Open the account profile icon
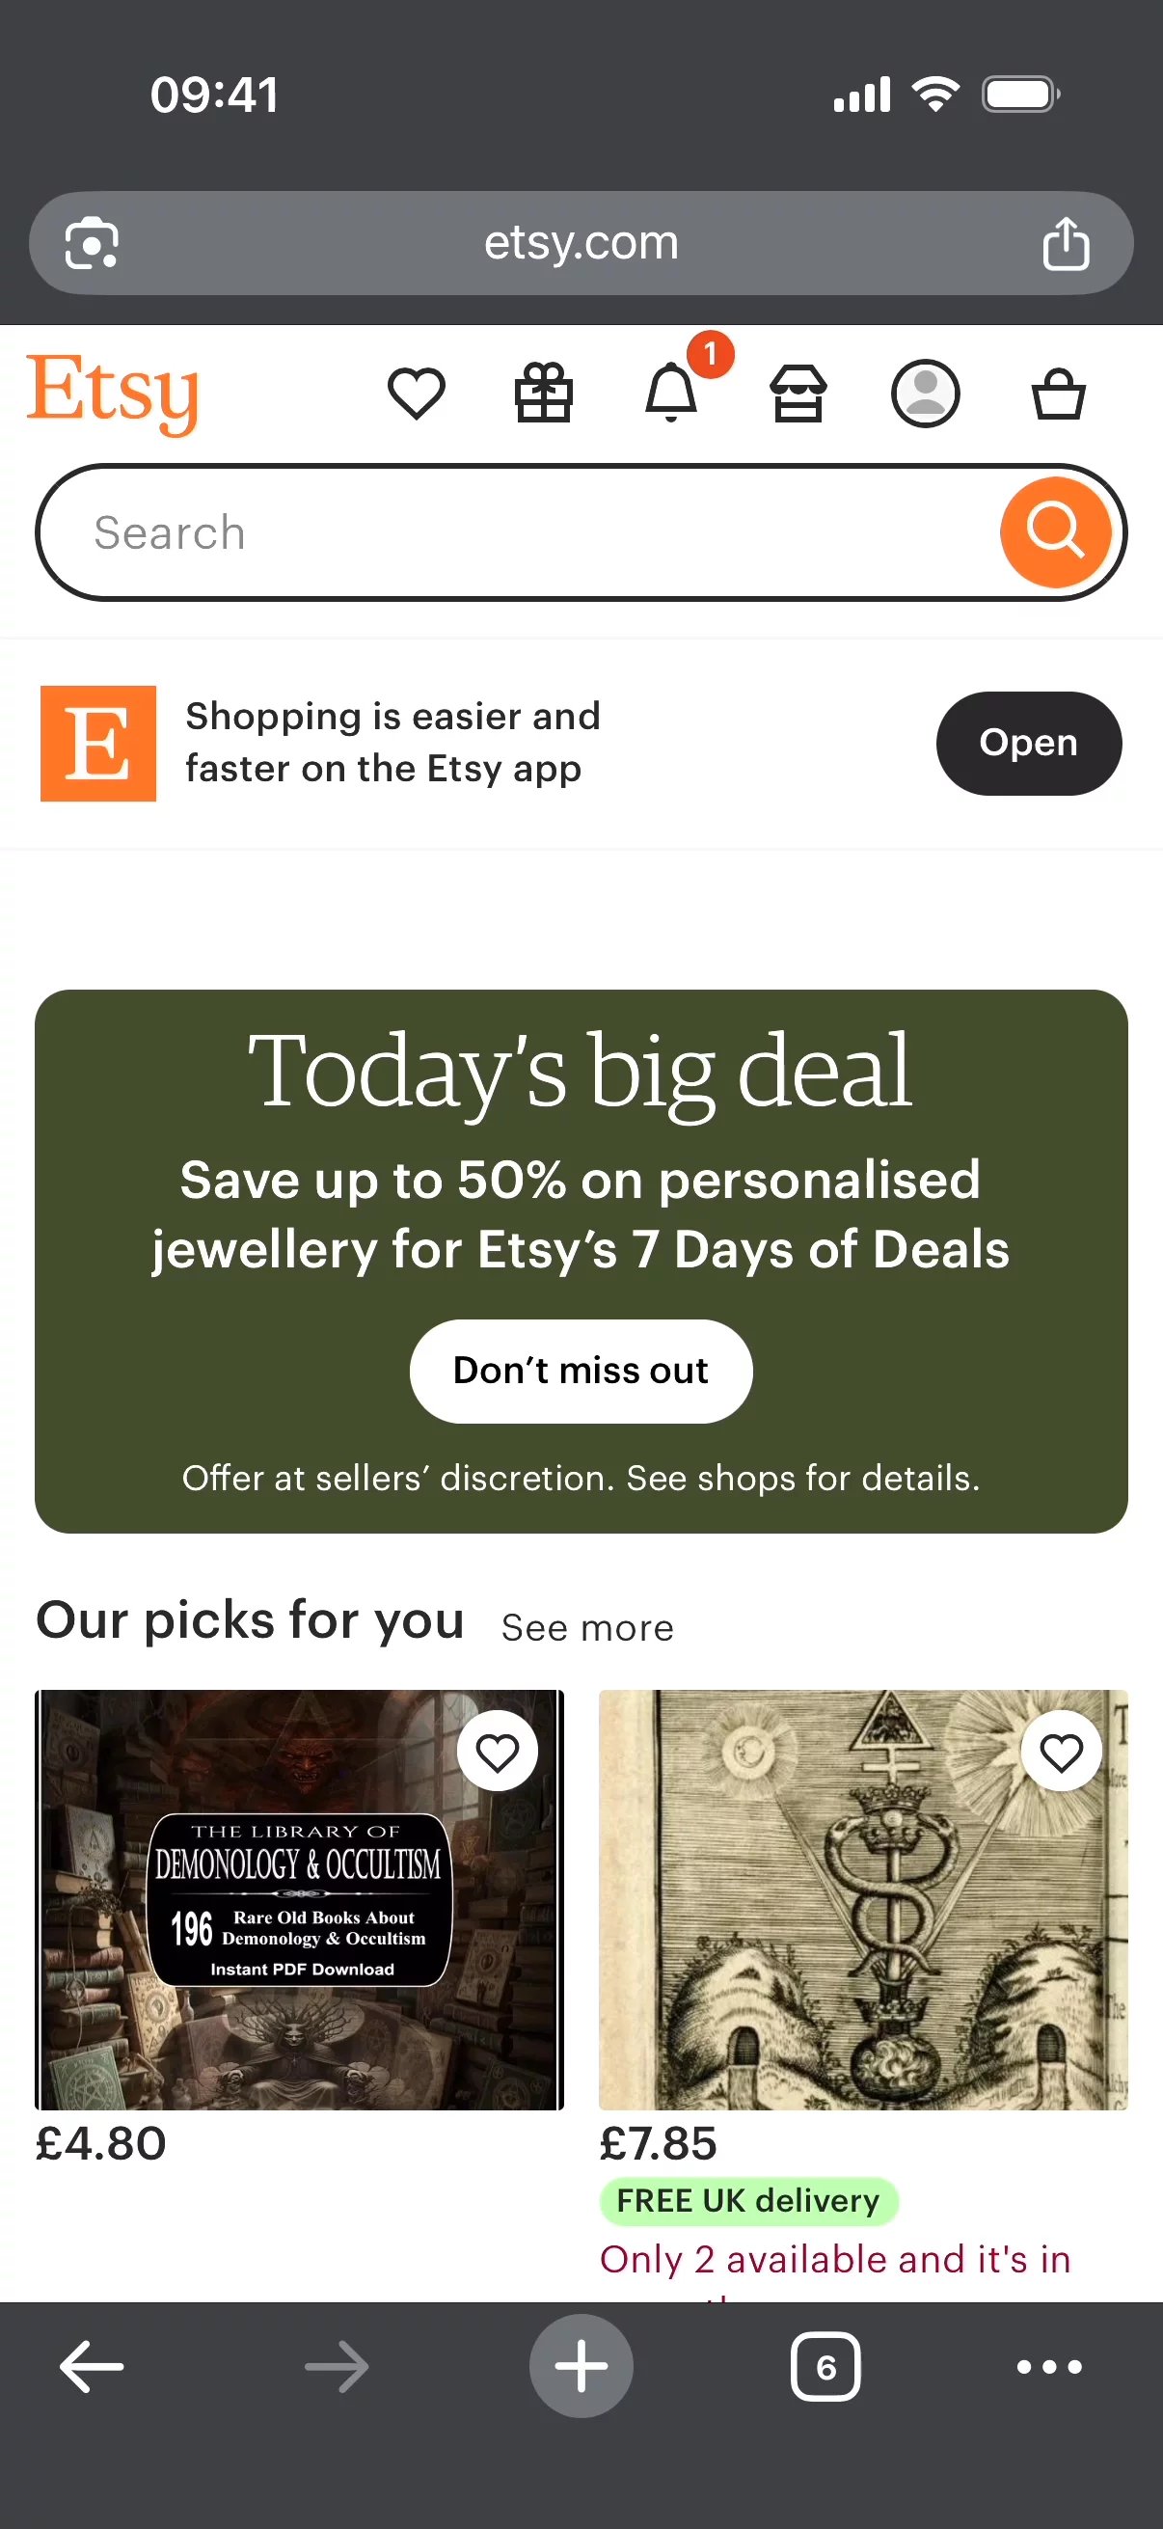The width and height of the screenshot is (1163, 2529). click(x=925, y=394)
